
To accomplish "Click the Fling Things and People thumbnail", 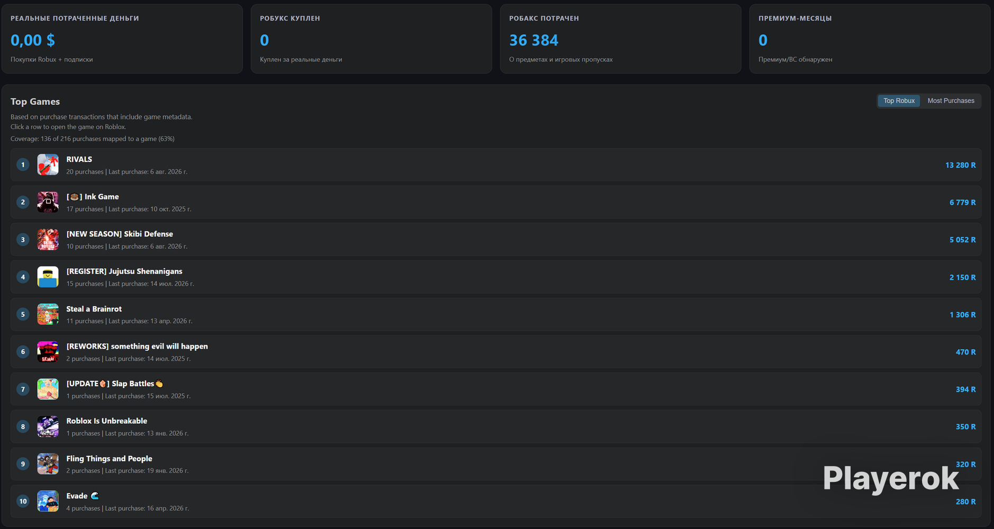I will coord(48,464).
